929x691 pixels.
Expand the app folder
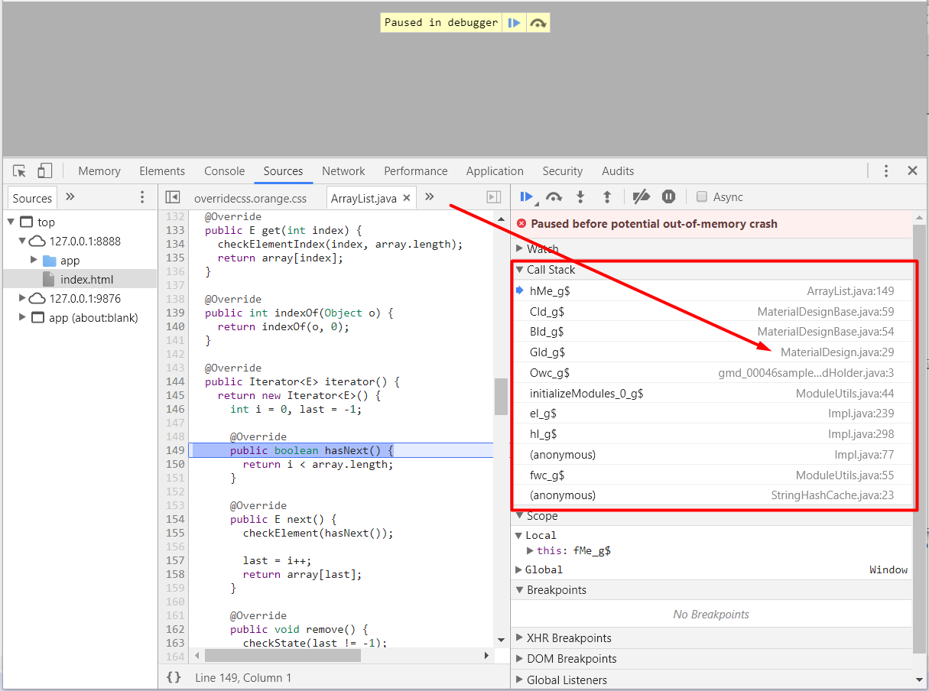pyautogui.click(x=34, y=261)
